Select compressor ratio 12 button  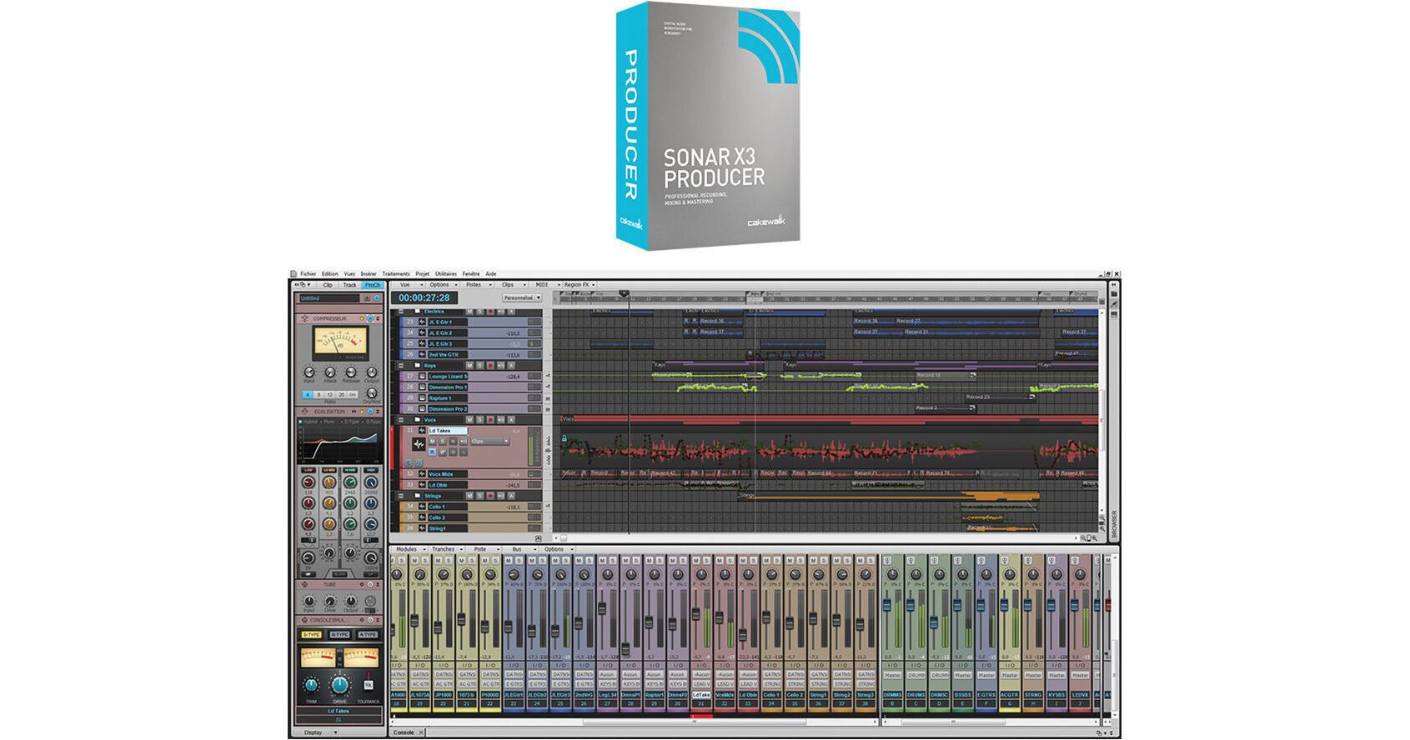(x=330, y=394)
